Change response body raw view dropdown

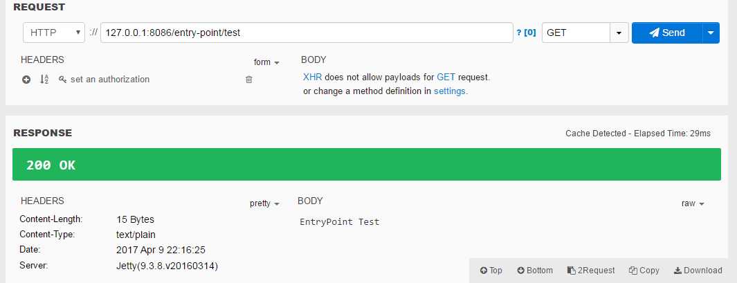click(693, 203)
